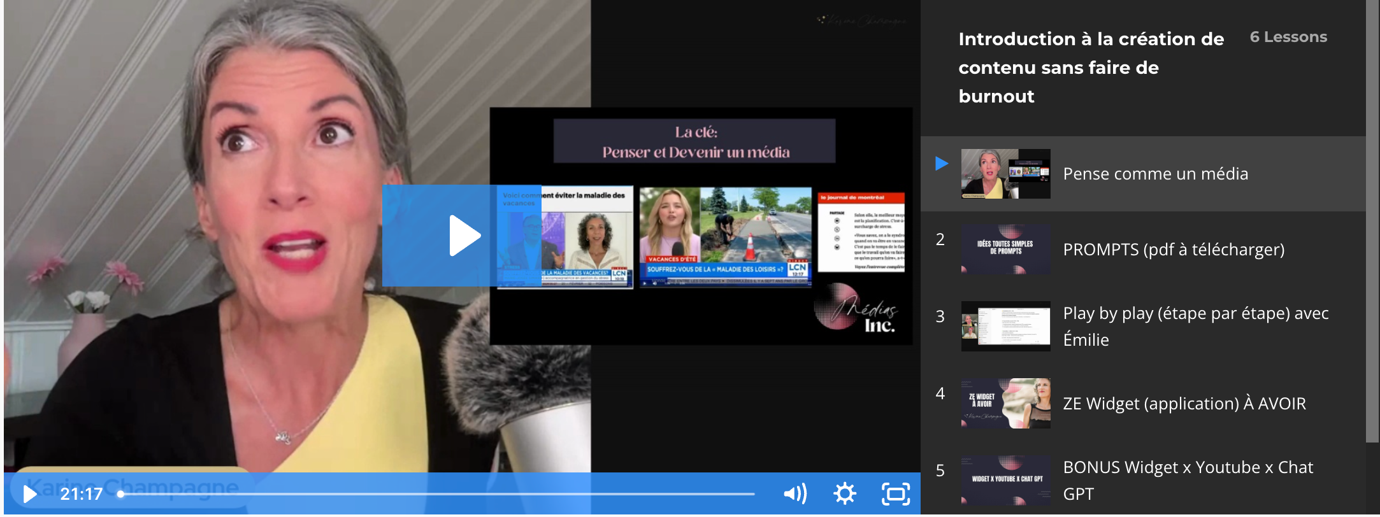Click lesson number 2 in the playlist
1380x517 pixels.
pyautogui.click(x=940, y=239)
